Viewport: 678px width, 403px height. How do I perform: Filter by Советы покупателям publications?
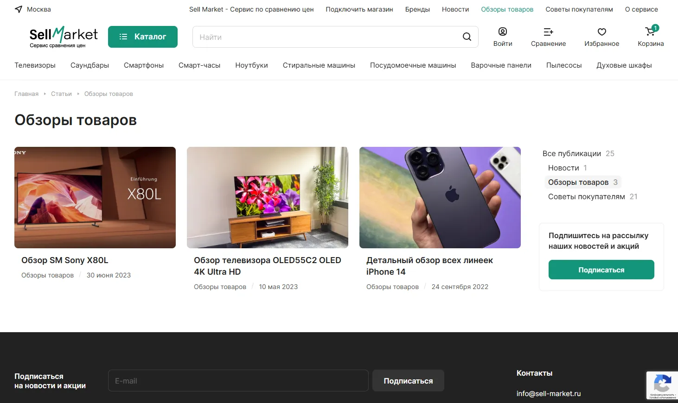[x=586, y=197]
